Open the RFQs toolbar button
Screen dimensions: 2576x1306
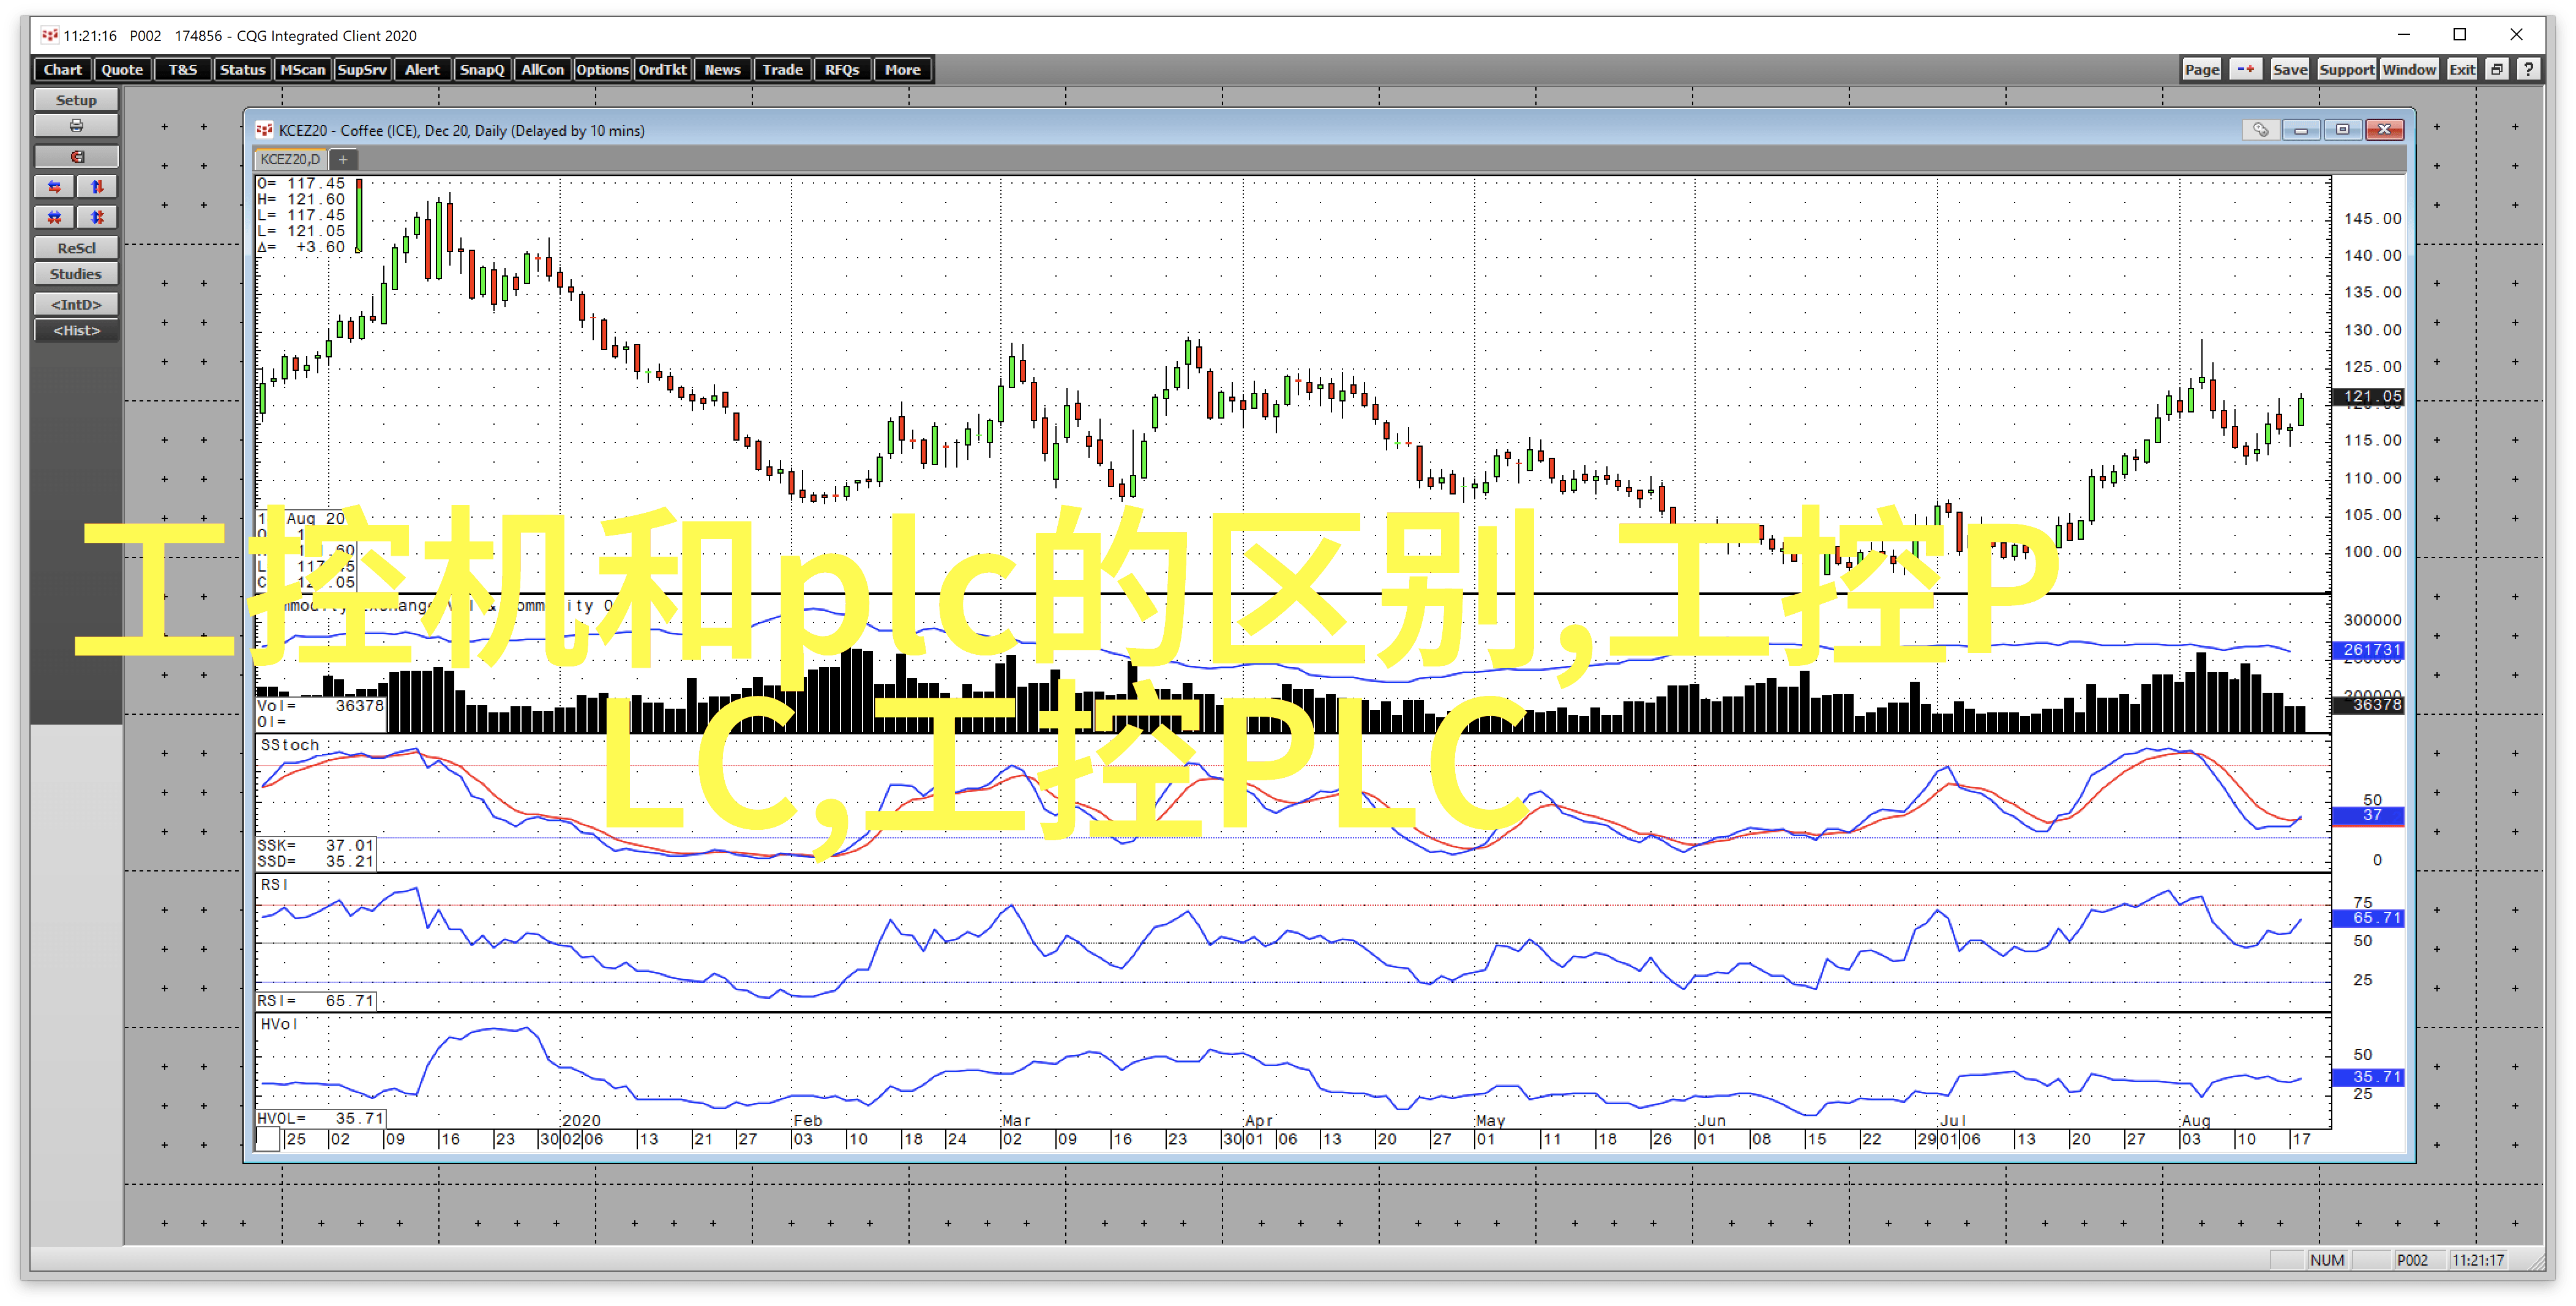click(x=842, y=69)
